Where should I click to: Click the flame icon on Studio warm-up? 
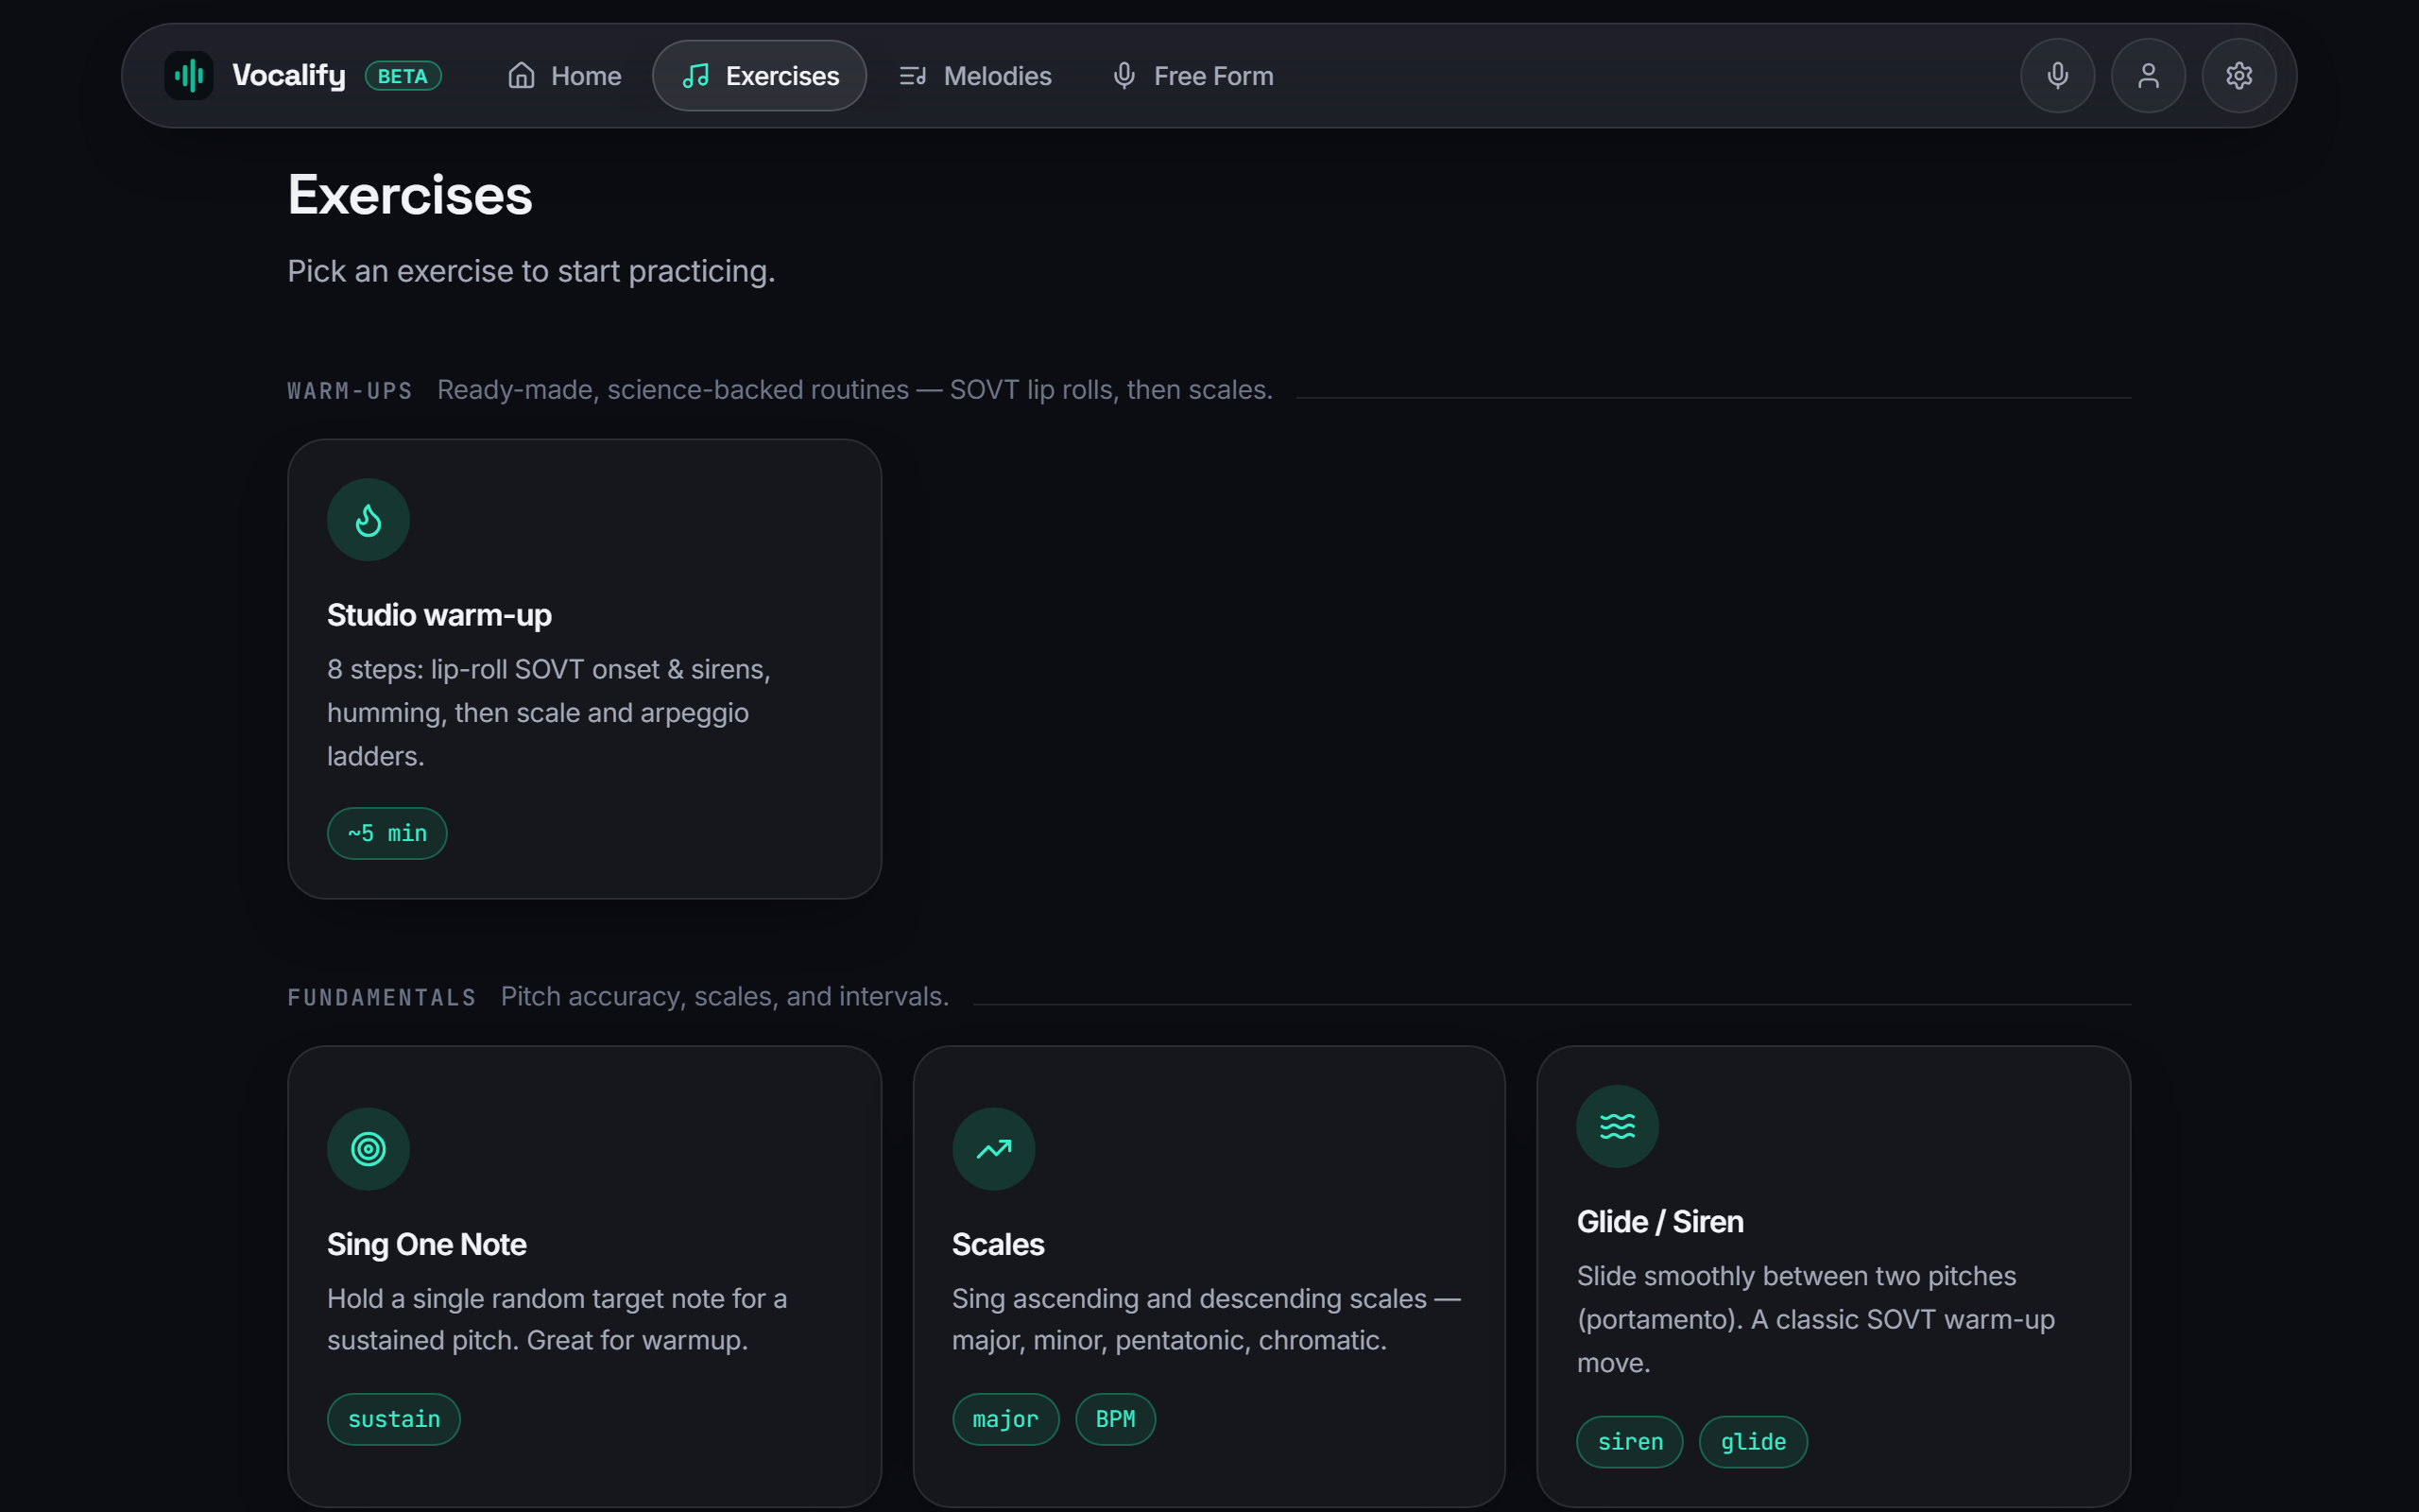click(x=369, y=520)
